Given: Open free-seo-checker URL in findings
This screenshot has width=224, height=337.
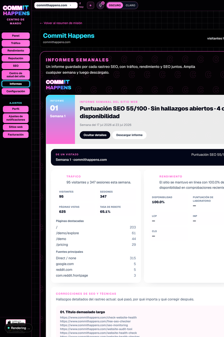Looking at the screenshot, I should click(x=95, y=321).
